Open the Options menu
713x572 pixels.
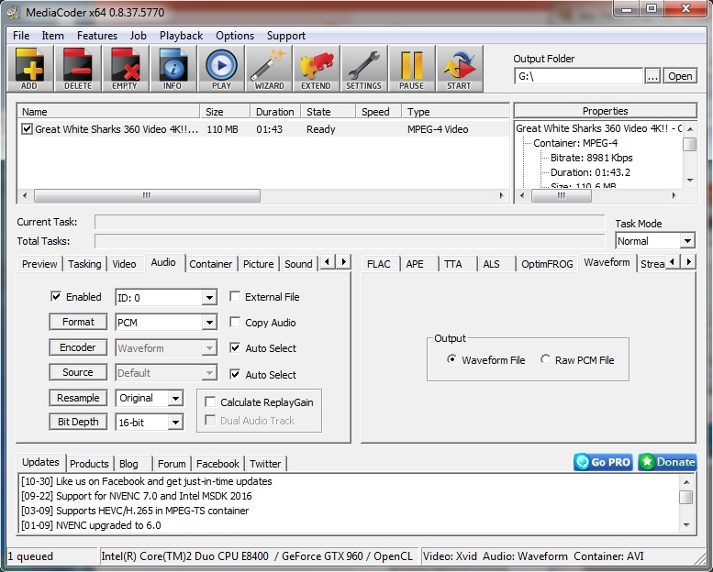tap(235, 36)
